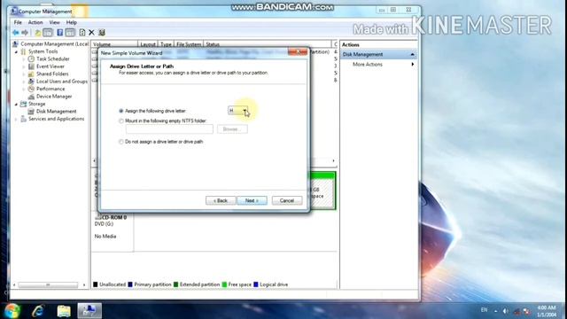Viewport: 567px width, 319px height.
Task: Open Windows Explorer from the taskbar
Action: 64,311
